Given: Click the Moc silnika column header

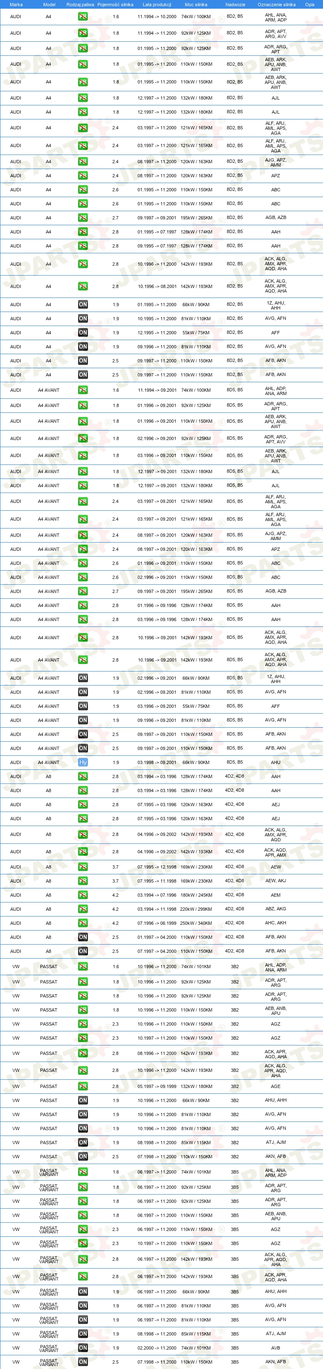Looking at the screenshot, I should point(196,4).
